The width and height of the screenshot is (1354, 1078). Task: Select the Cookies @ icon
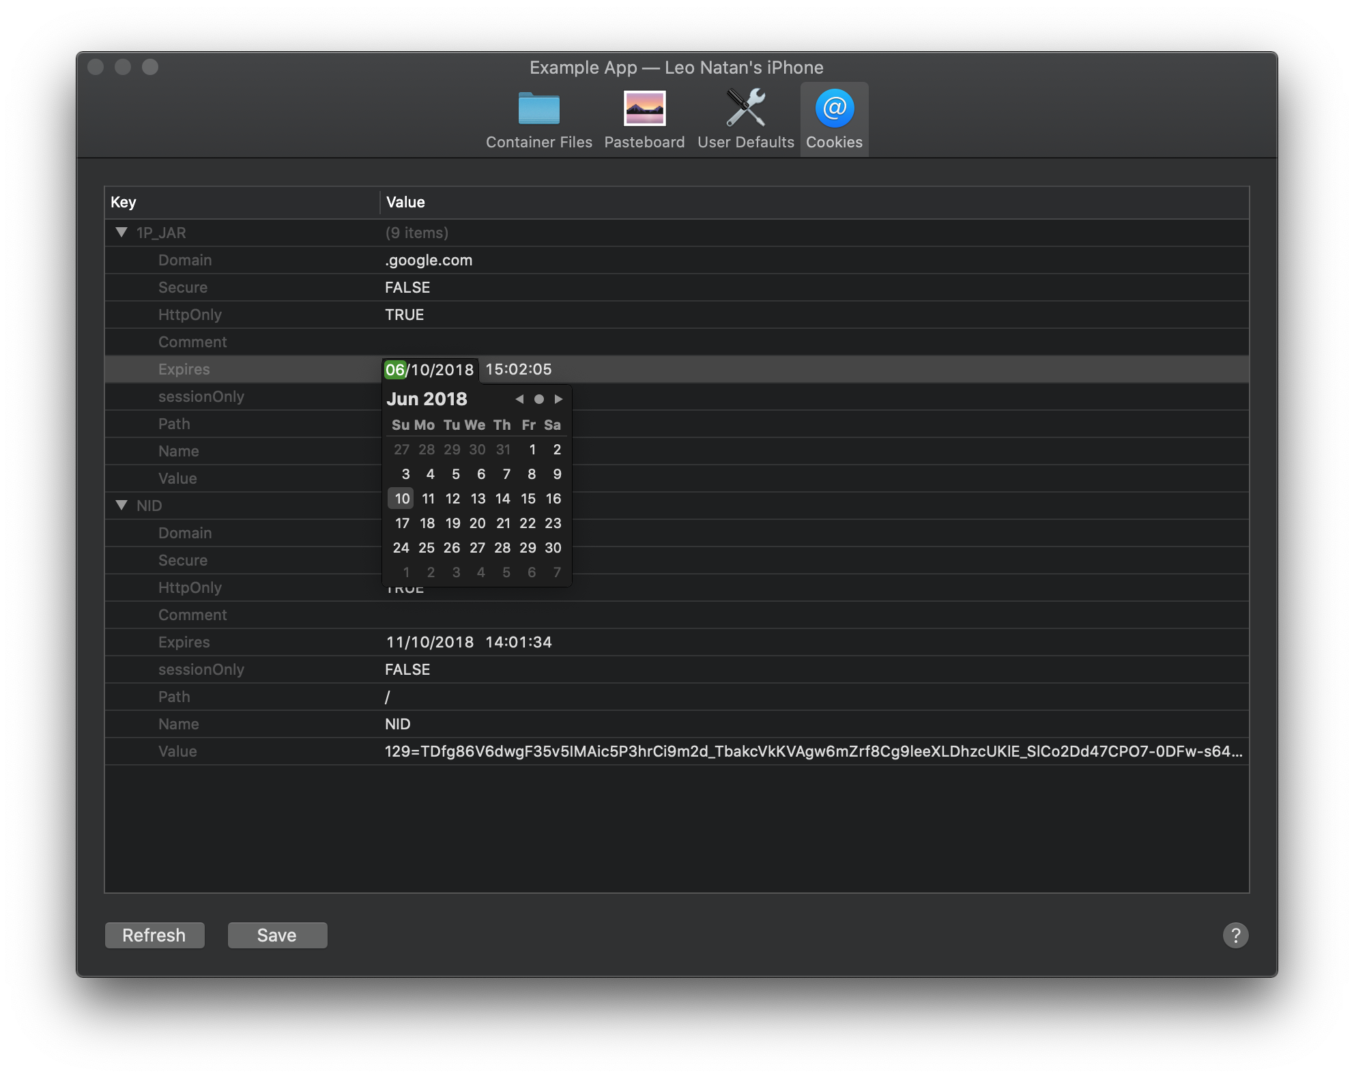[x=834, y=109]
